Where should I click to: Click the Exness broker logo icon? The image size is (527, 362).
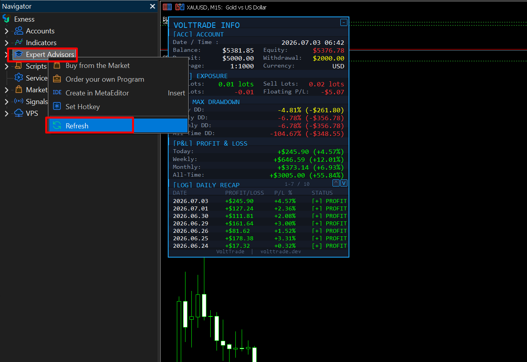click(6, 19)
